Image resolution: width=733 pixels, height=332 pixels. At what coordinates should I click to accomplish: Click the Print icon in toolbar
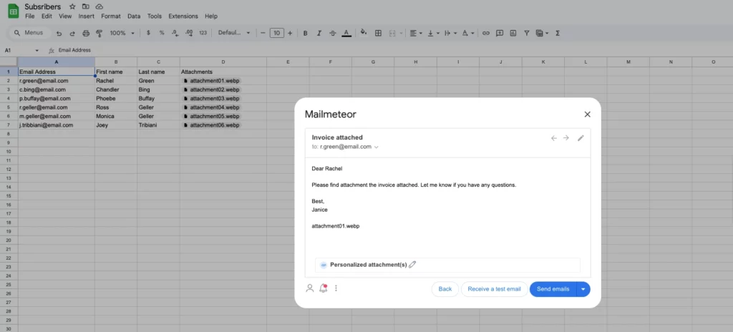click(x=86, y=33)
